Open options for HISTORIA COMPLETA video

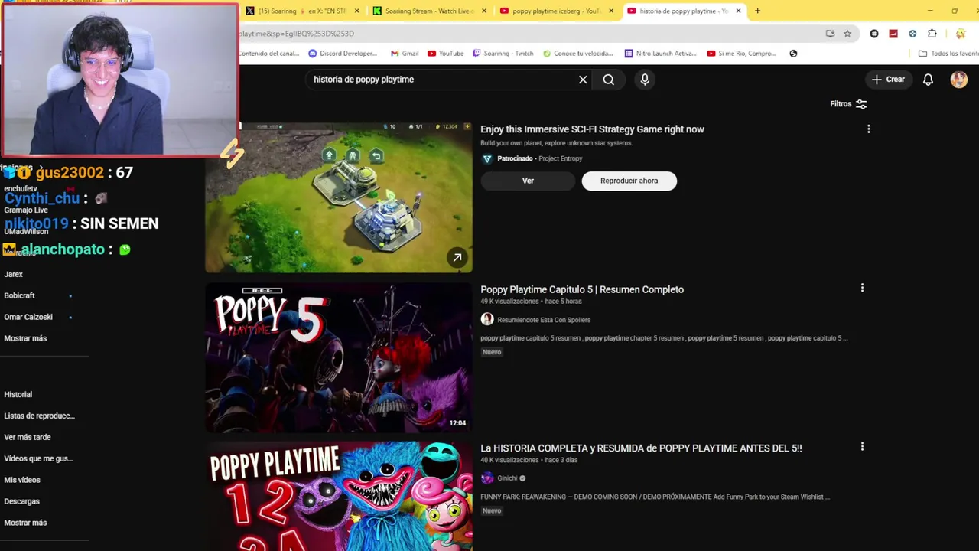coord(862,446)
